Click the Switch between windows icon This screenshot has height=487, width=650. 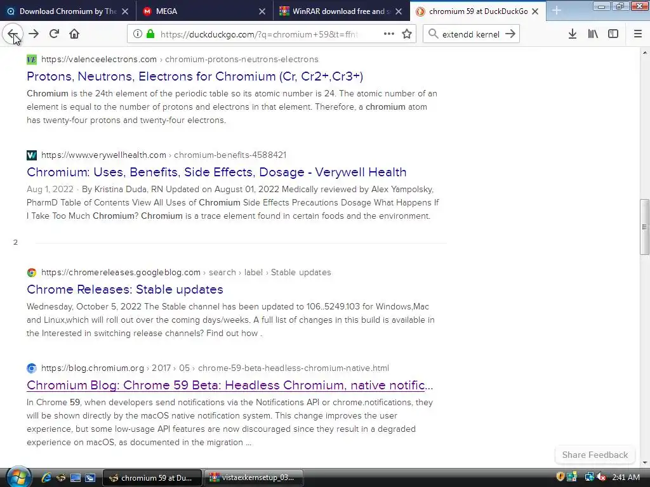point(90,477)
